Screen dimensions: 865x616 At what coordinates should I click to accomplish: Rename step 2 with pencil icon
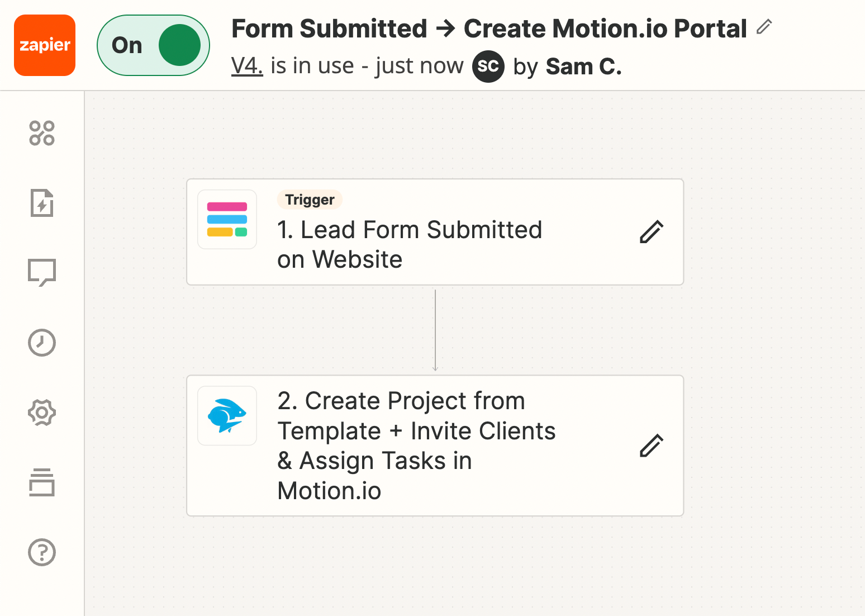tap(651, 446)
